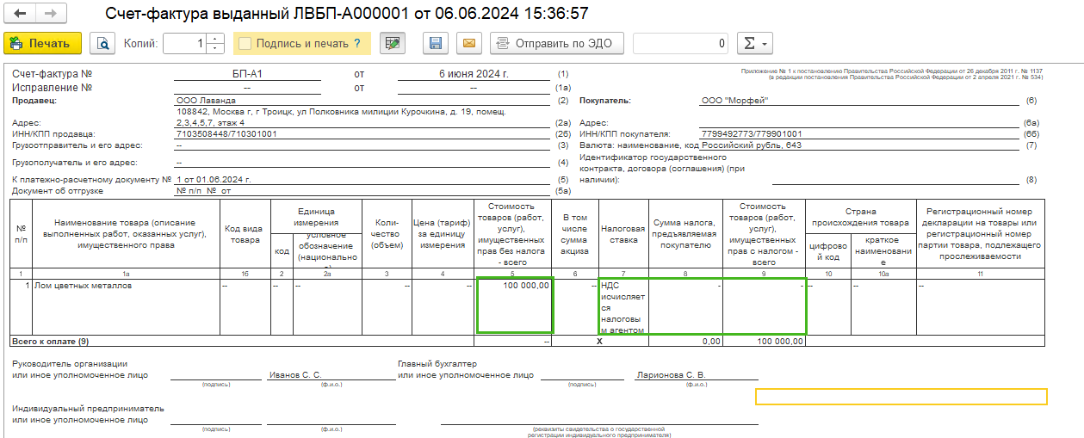The height and width of the screenshot is (438, 1084).
Task: Send by email with the envelope icon
Action: click(x=468, y=43)
